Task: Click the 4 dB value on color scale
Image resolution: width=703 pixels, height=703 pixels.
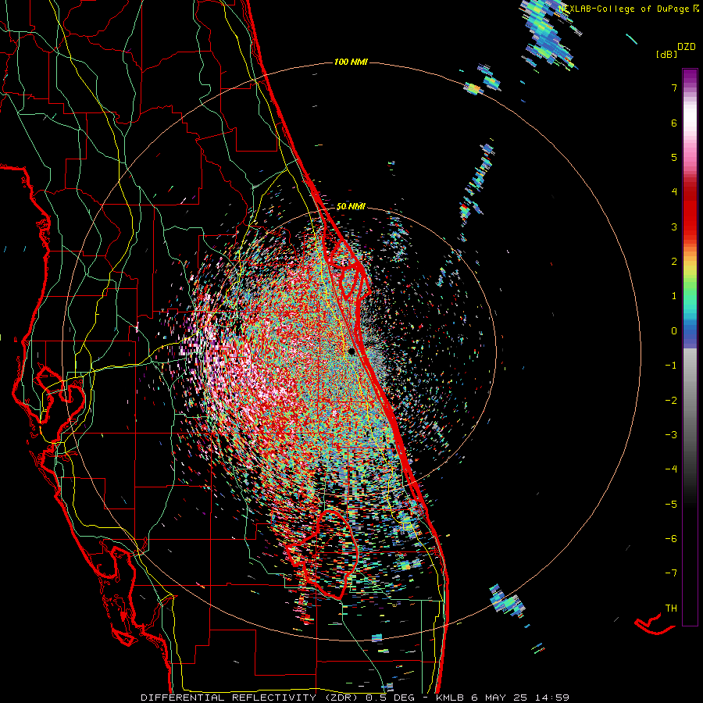Action: pos(674,192)
